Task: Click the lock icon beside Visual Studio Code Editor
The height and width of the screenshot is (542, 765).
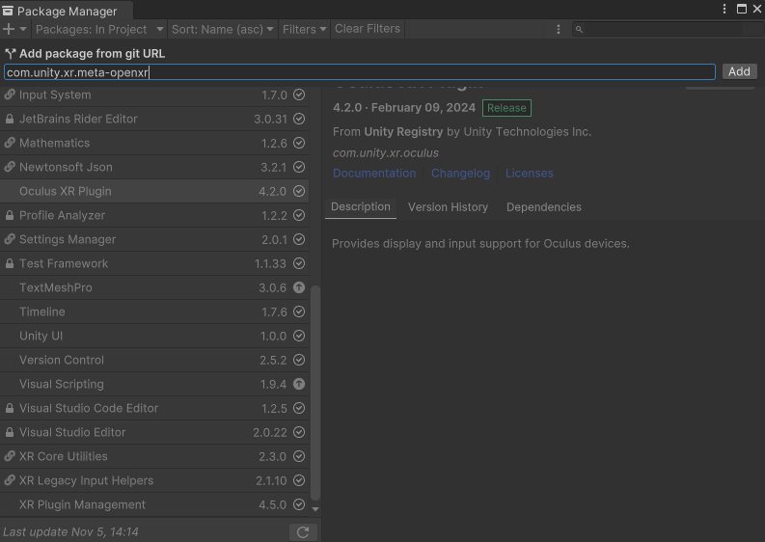Action: pyautogui.click(x=10, y=408)
